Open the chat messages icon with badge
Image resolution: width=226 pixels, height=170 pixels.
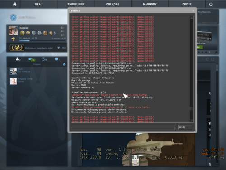point(32,59)
